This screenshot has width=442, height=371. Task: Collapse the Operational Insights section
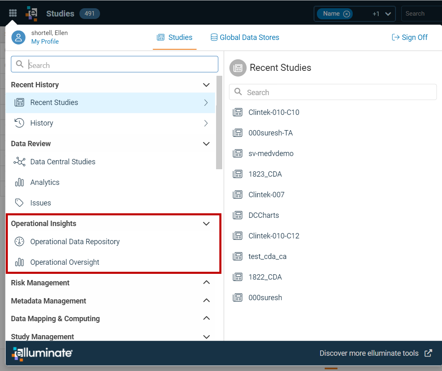pos(206,224)
